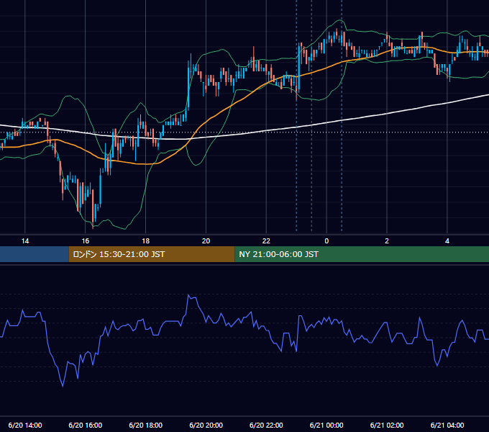
Task: Click the 6/20 14:00 date label
Action: tap(25, 425)
